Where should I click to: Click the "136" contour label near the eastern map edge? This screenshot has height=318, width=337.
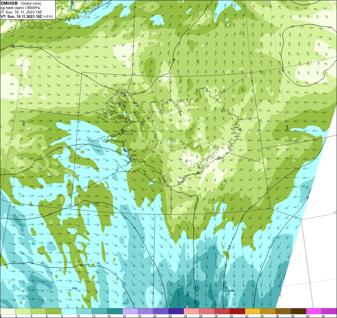coord(307,198)
